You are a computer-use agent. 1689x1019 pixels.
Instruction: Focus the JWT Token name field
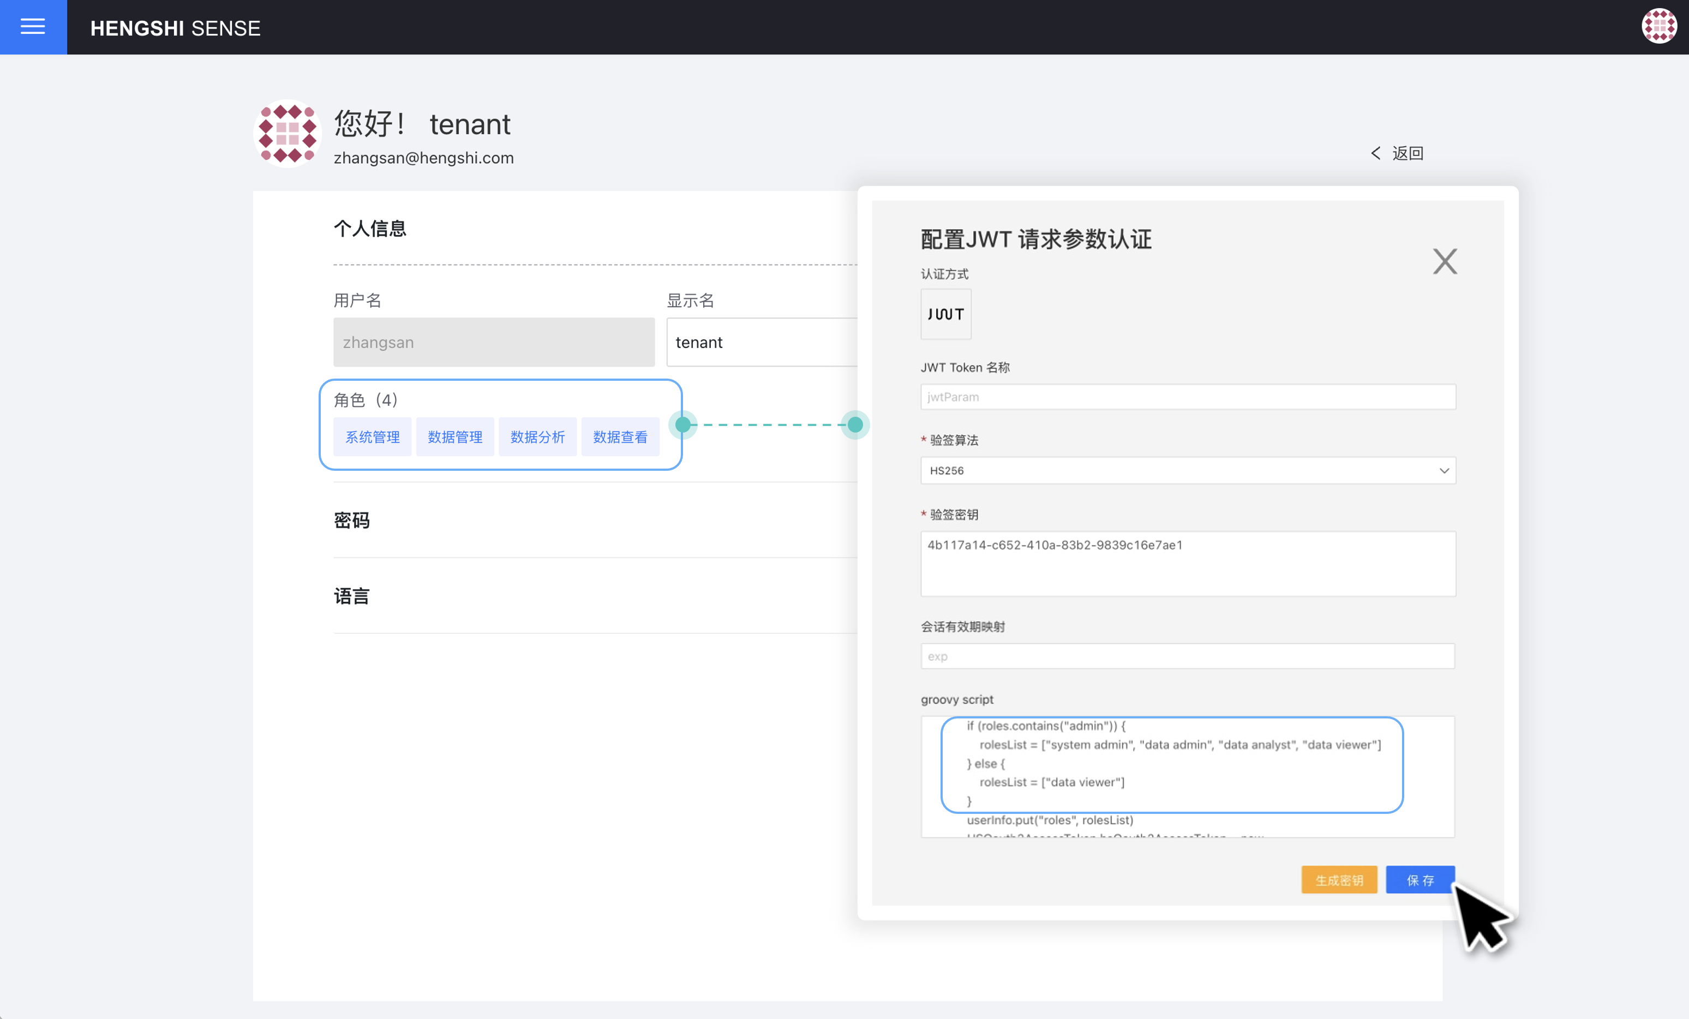point(1187,397)
